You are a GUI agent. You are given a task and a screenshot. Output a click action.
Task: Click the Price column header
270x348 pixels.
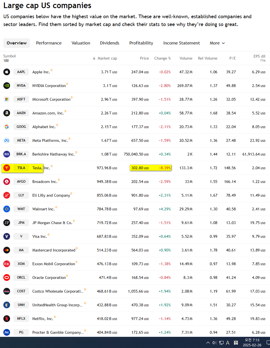tap(144, 58)
